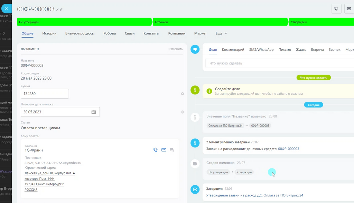This screenshot has height=203, width=354.
Task: Select the SMS/WhatsApp timeline tab
Action: tap(261, 50)
